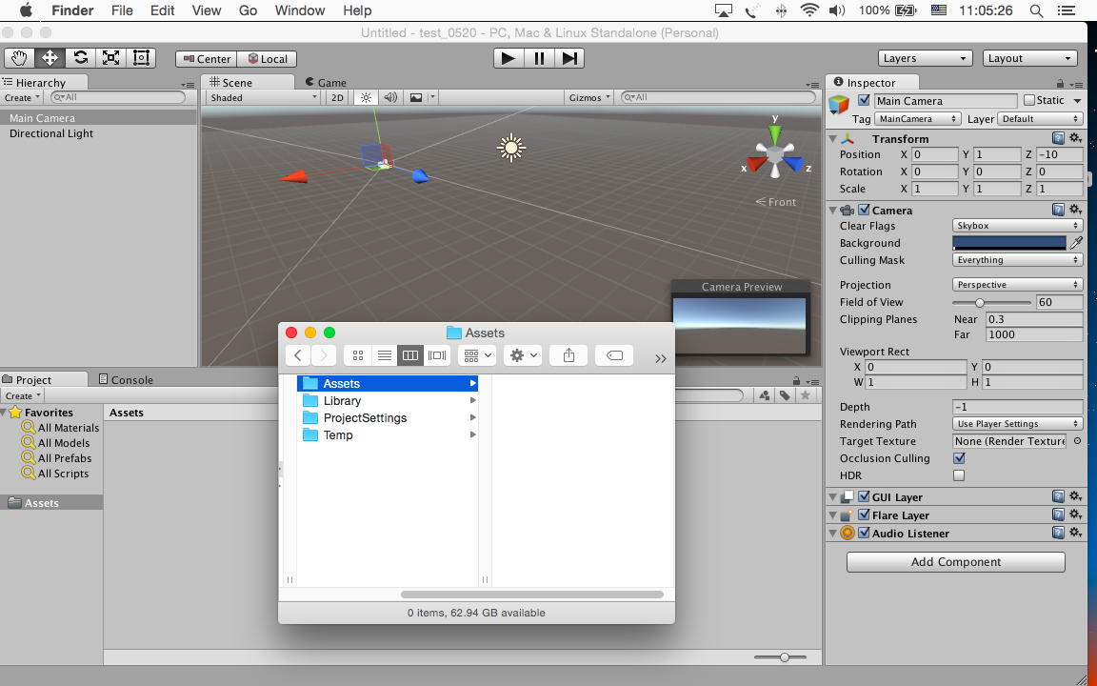Screen dimensions: 1097x686
Task: Enable the HDR checkbox
Action: (959, 475)
